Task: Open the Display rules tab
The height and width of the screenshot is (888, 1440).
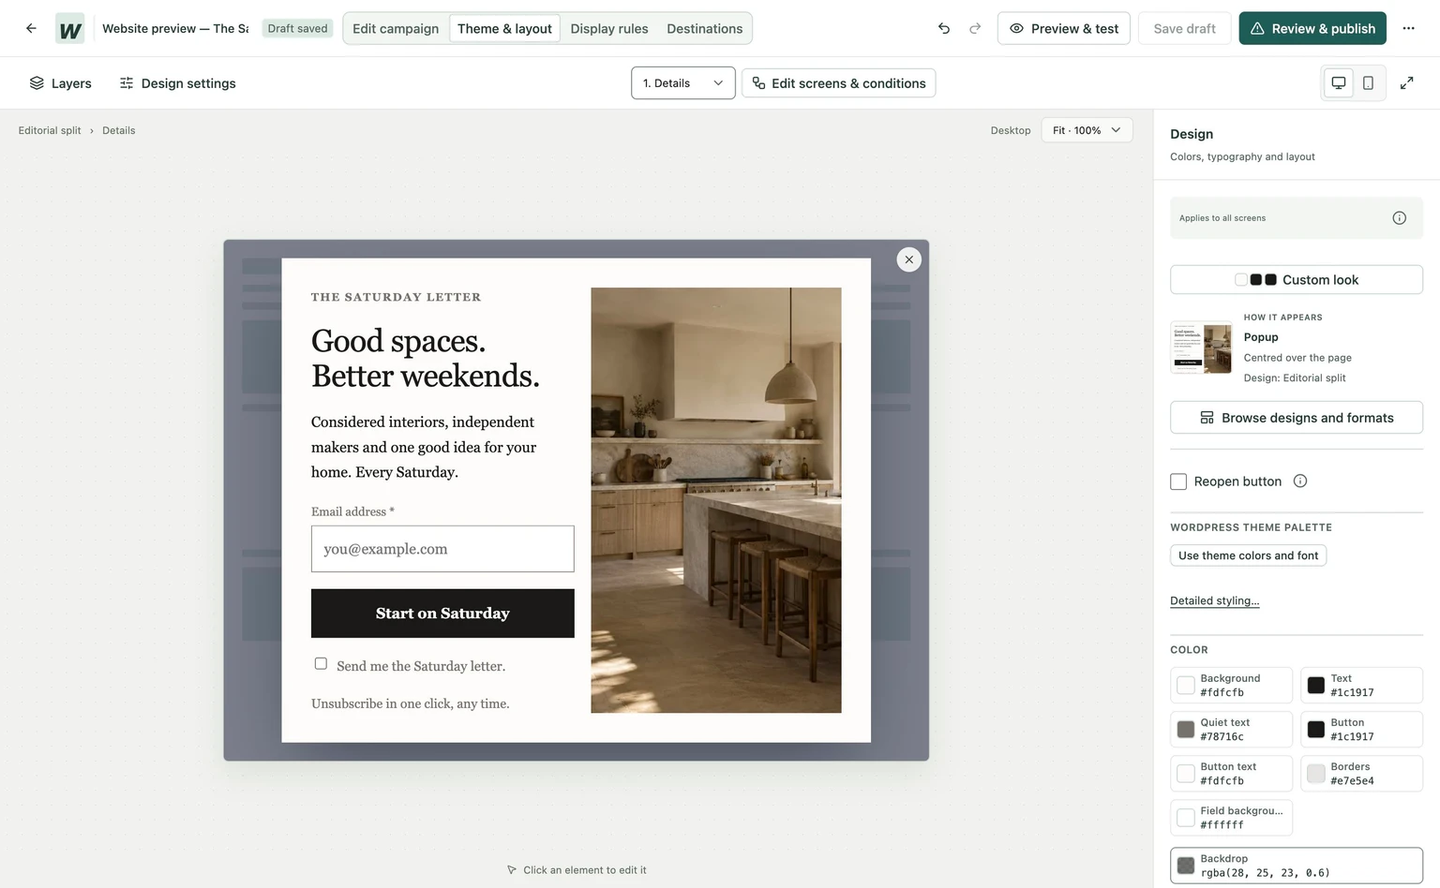Action: pyautogui.click(x=609, y=28)
